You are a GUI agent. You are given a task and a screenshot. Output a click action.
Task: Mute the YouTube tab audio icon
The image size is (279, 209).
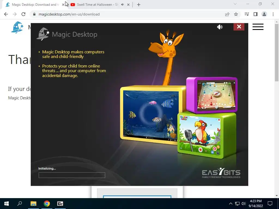122,5
